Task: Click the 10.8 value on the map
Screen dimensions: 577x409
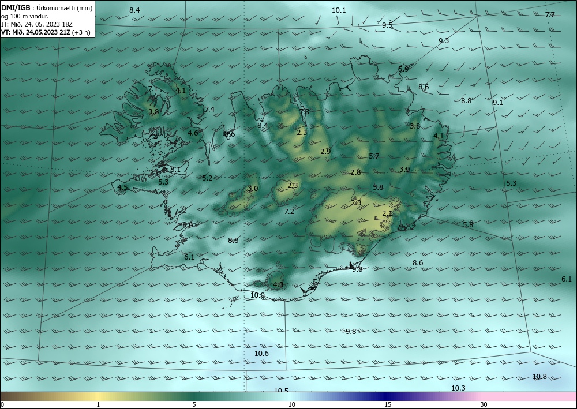Action: (540, 377)
